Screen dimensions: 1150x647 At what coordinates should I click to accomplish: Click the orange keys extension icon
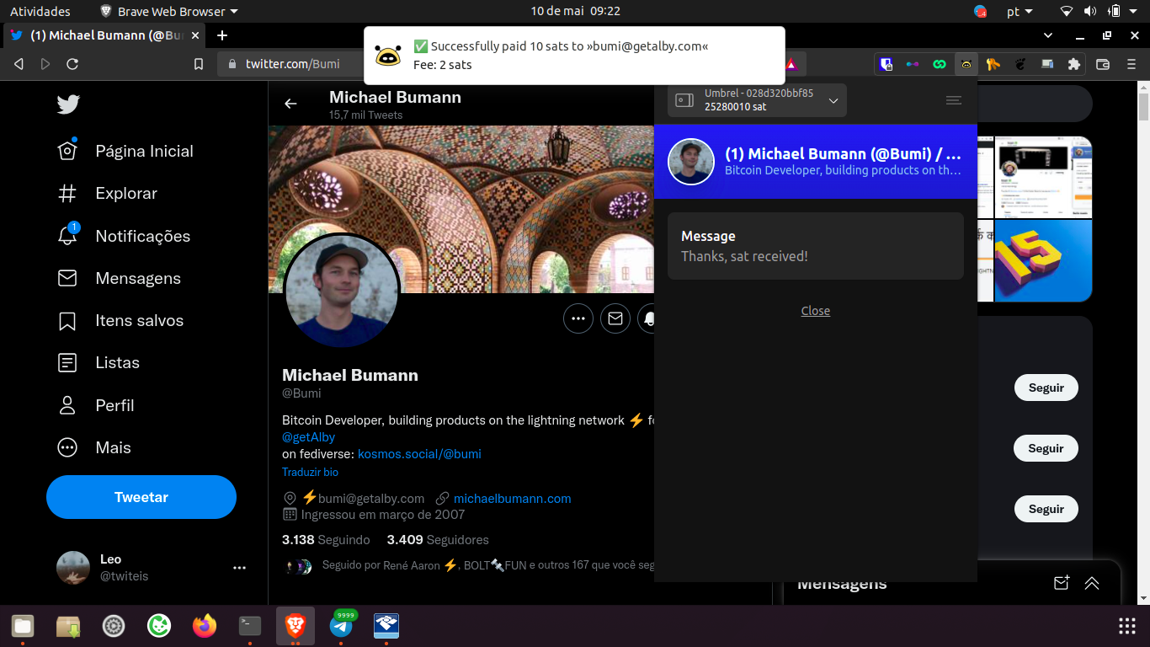(993, 64)
